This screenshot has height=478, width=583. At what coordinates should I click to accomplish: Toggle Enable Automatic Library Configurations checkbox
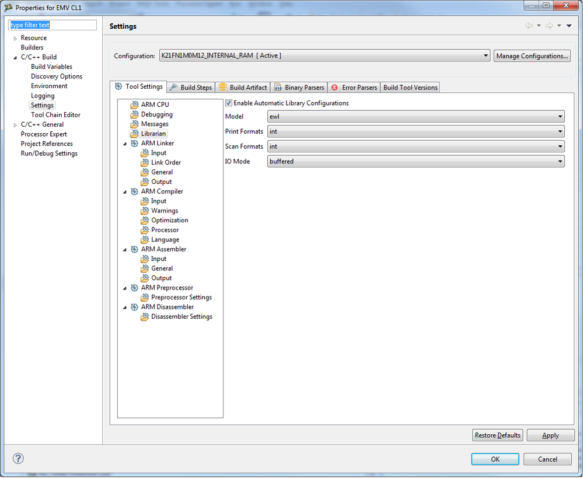point(229,103)
